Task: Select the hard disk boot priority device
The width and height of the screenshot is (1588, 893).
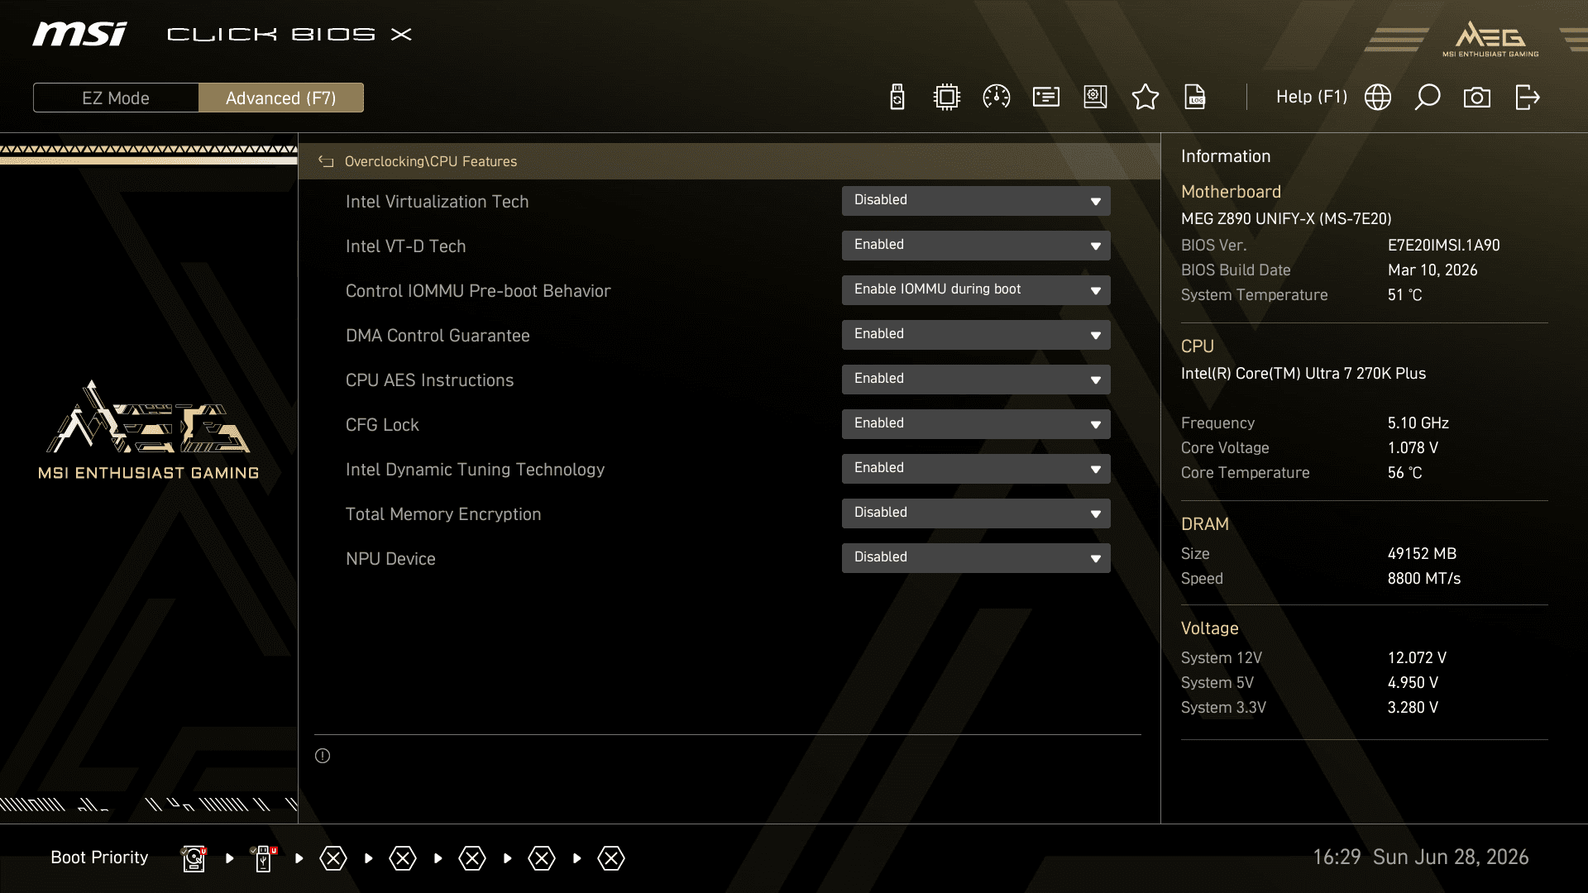Action: [x=194, y=858]
